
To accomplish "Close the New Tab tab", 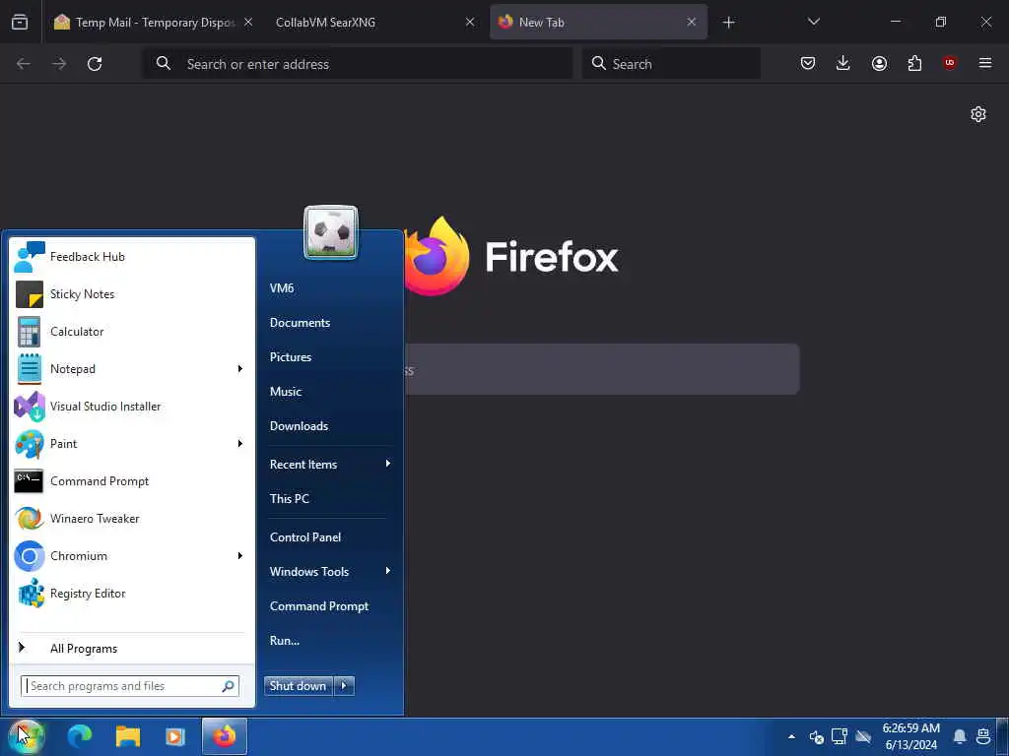I will point(692,23).
